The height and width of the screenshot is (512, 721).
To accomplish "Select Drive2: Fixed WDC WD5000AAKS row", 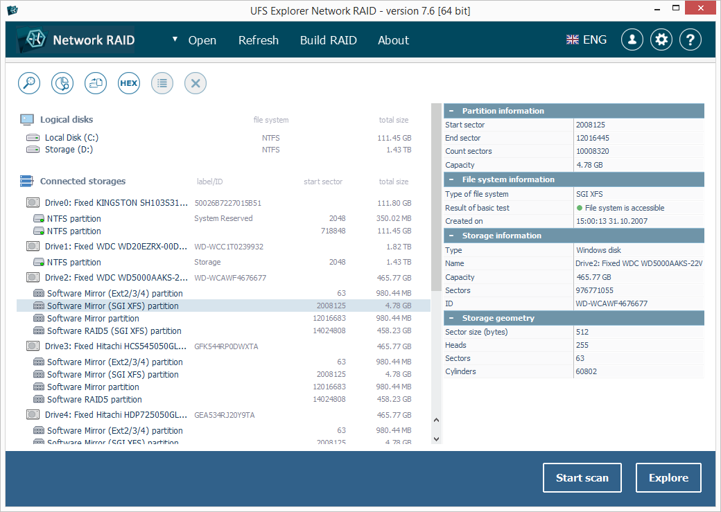I will pos(223,278).
